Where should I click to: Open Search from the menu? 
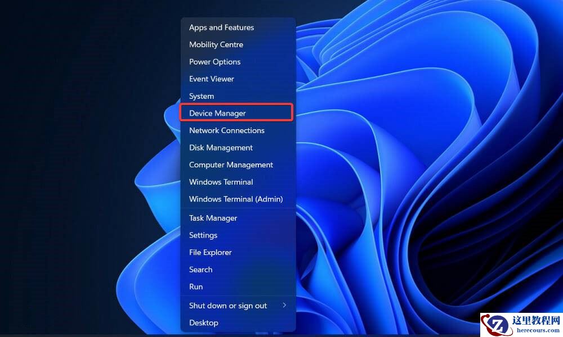(200, 270)
